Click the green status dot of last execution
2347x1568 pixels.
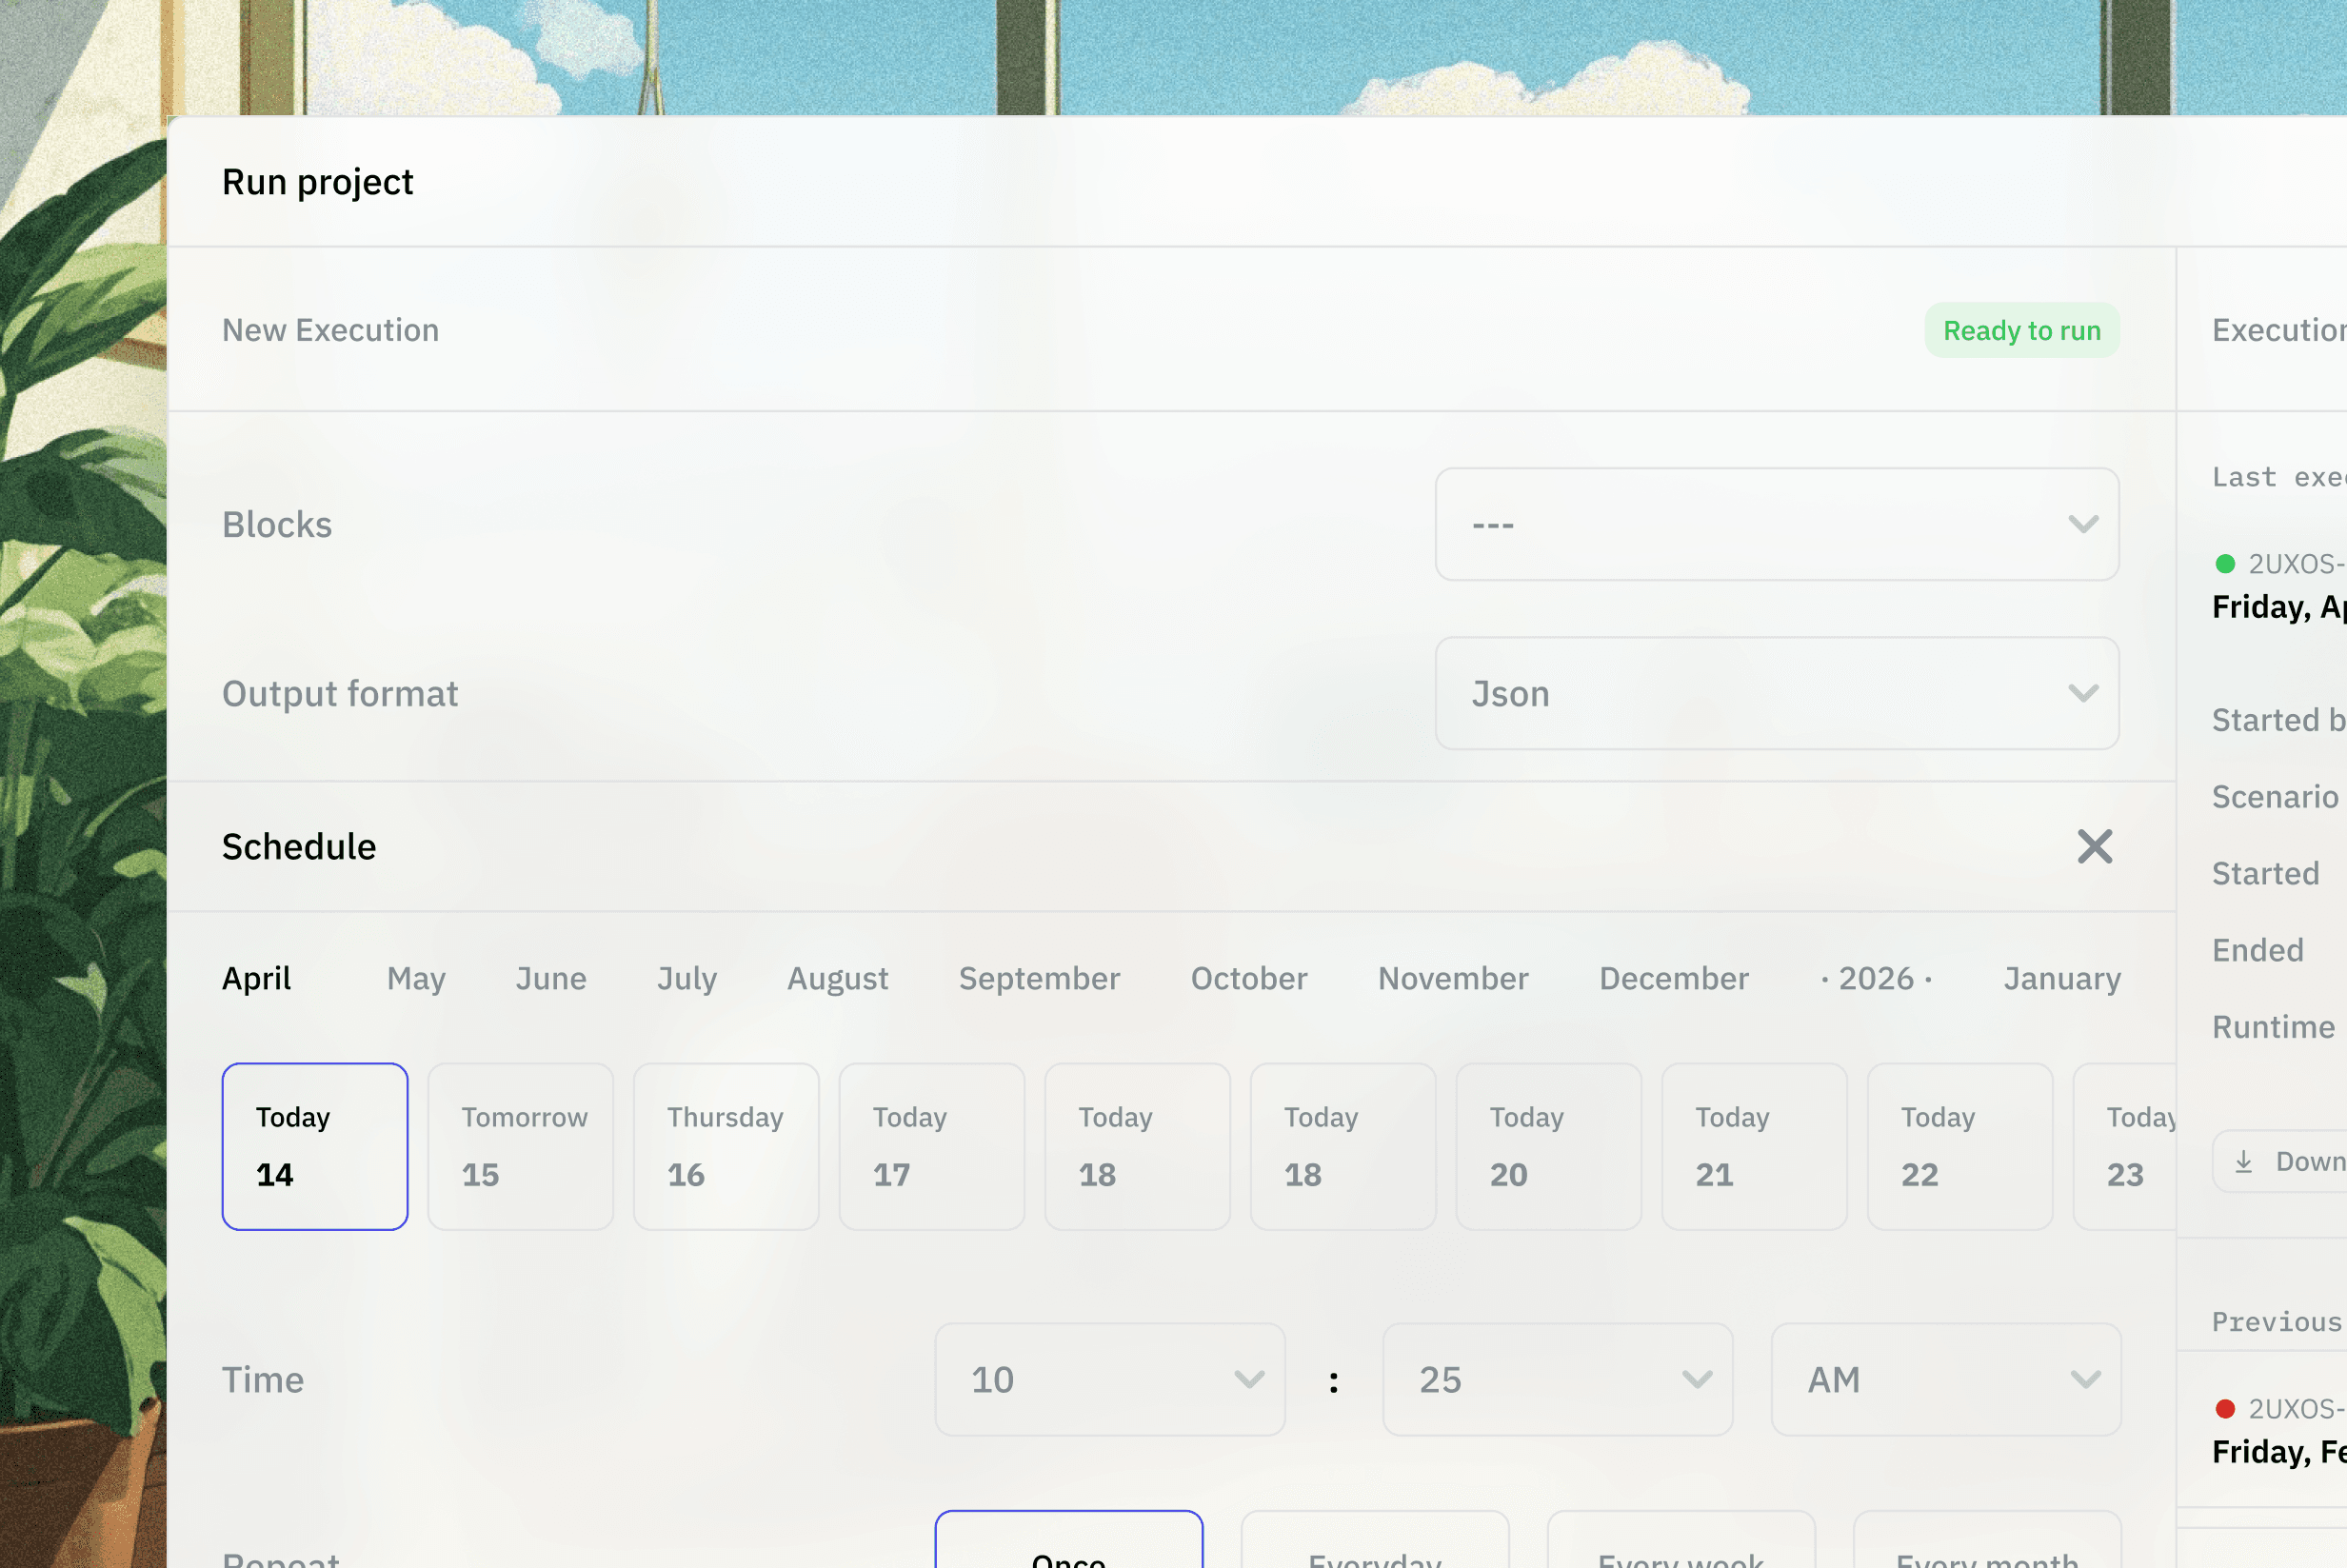(2225, 564)
